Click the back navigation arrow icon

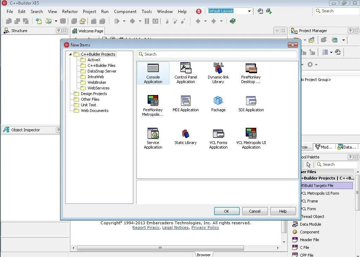[x=198, y=21]
